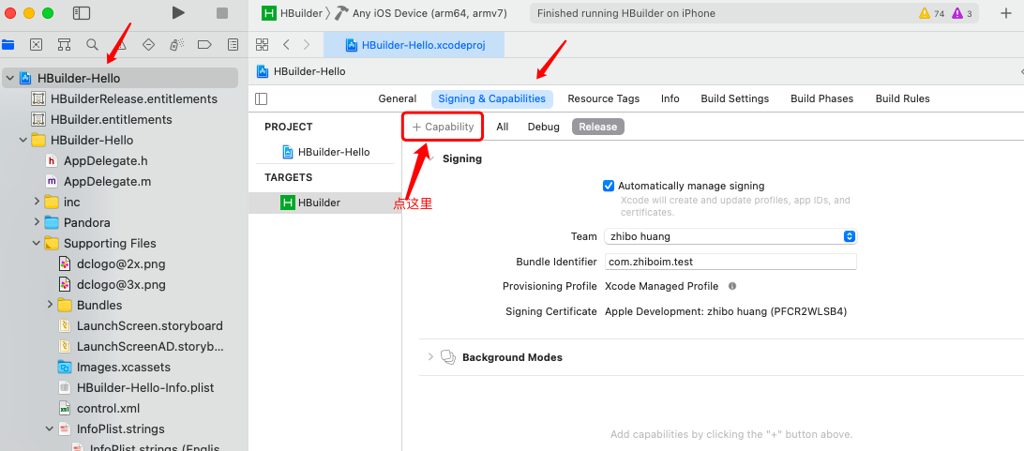Show the issue navigator warning icon
Image resolution: width=1024 pixels, height=451 pixels.
[121, 44]
